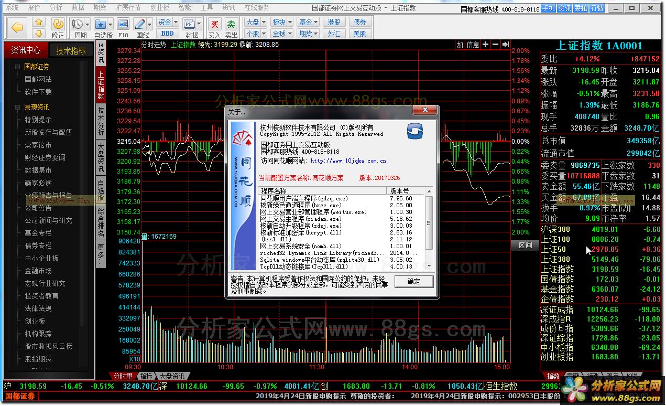Open the PE 数据 dropdown arrow
This screenshot has width=666, height=406.
(199, 24)
